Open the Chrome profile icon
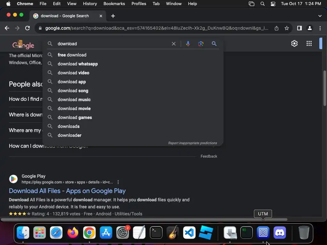This screenshot has width=327, height=245. point(310,28)
